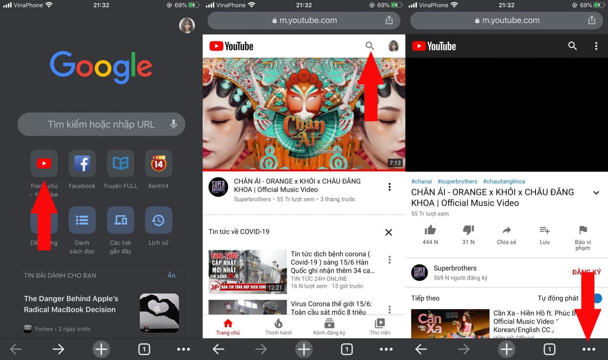Open Các tab gần đây shortcut
This screenshot has width=608, height=360.
(x=120, y=220)
